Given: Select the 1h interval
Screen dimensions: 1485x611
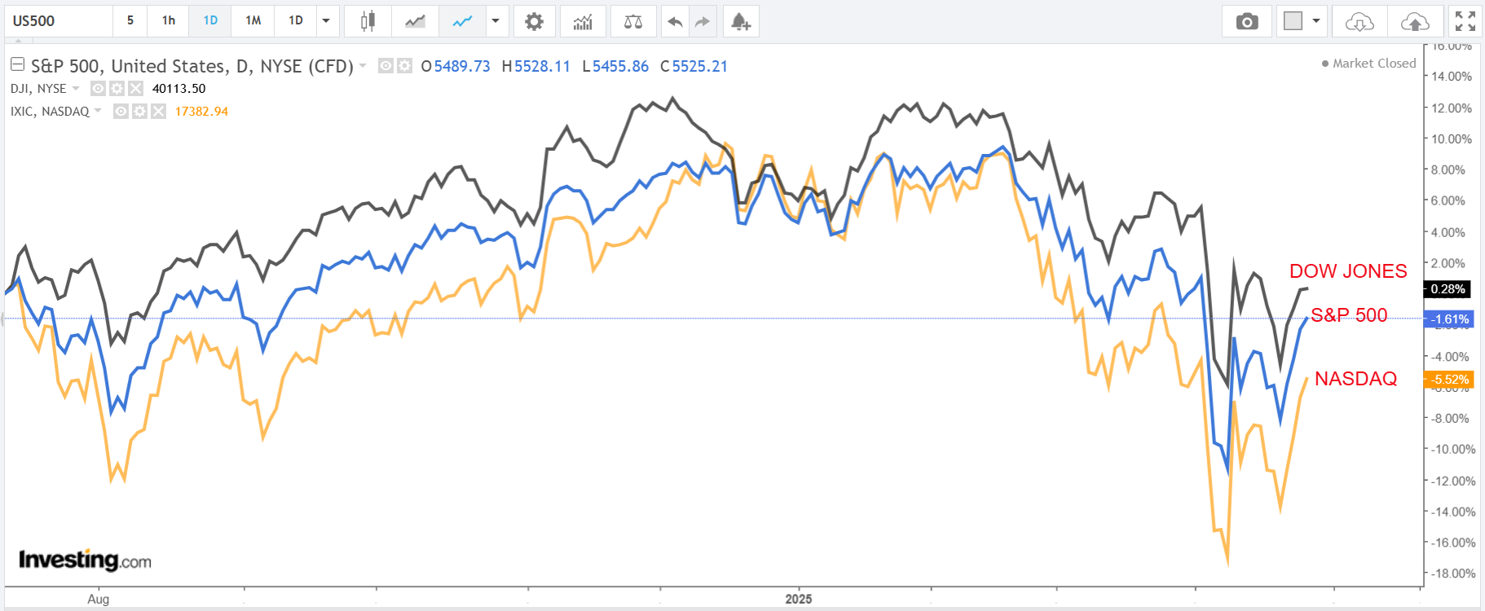Looking at the screenshot, I should point(169,21).
